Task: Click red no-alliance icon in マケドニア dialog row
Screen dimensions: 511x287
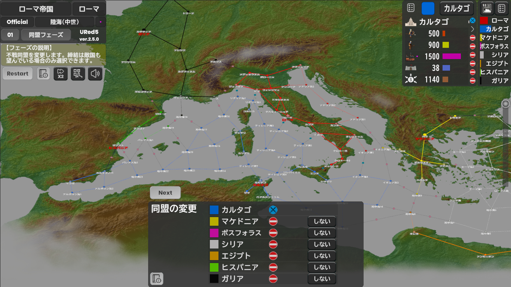Action: [x=273, y=222]
